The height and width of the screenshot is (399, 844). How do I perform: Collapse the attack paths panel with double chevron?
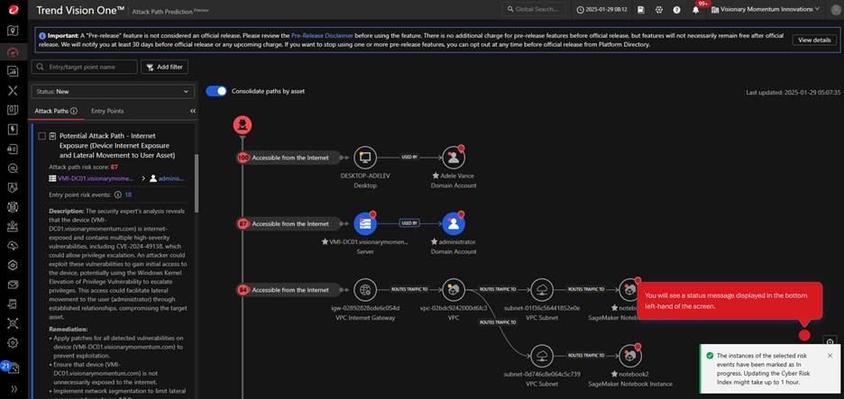coord(193,111)
